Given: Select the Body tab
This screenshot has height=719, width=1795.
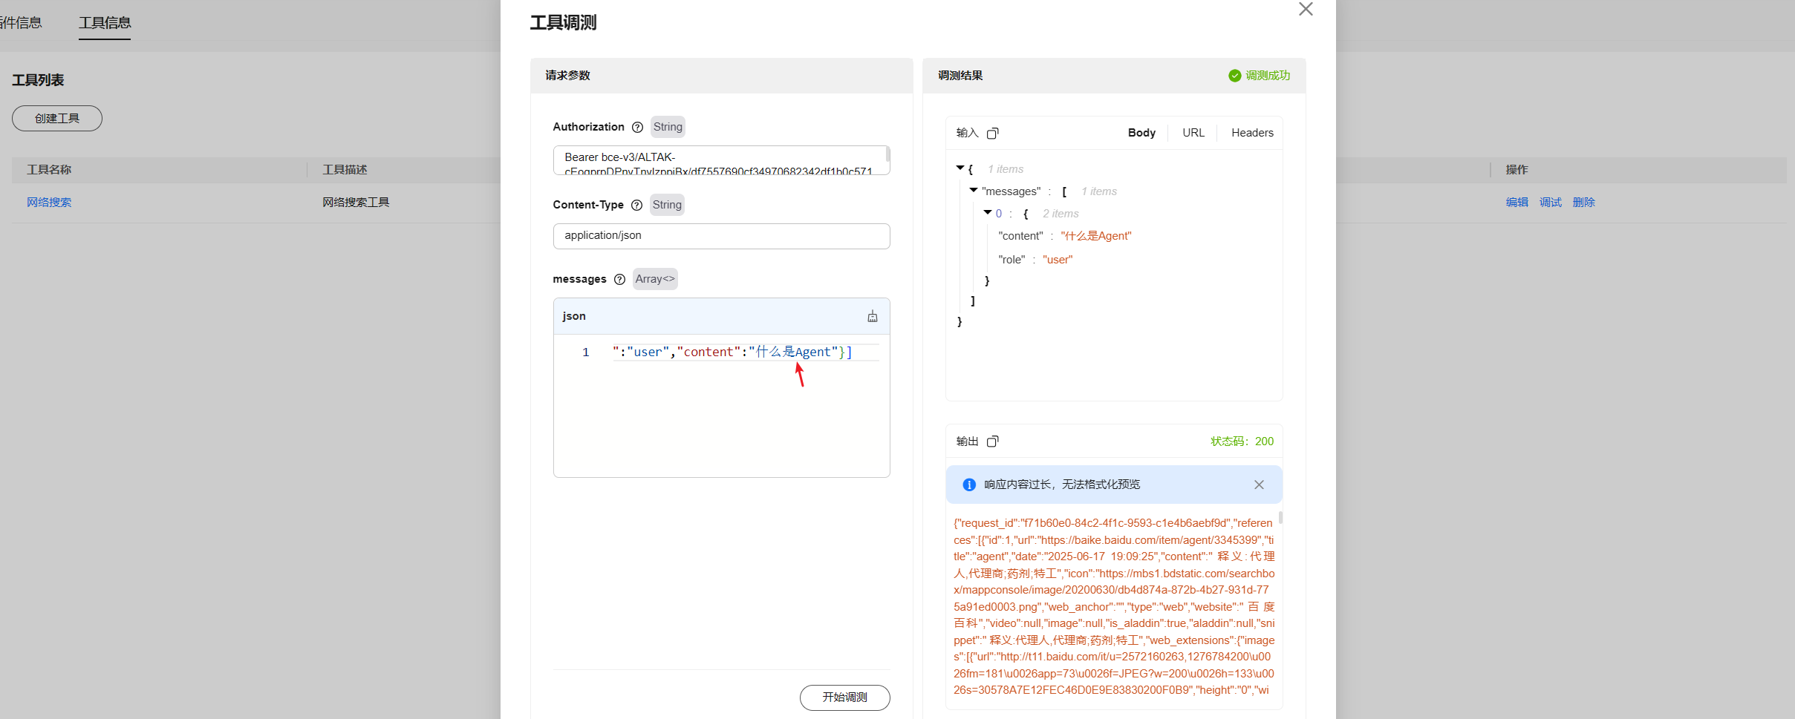Looking at the screenshot, I should click(x=1141, y=133).
